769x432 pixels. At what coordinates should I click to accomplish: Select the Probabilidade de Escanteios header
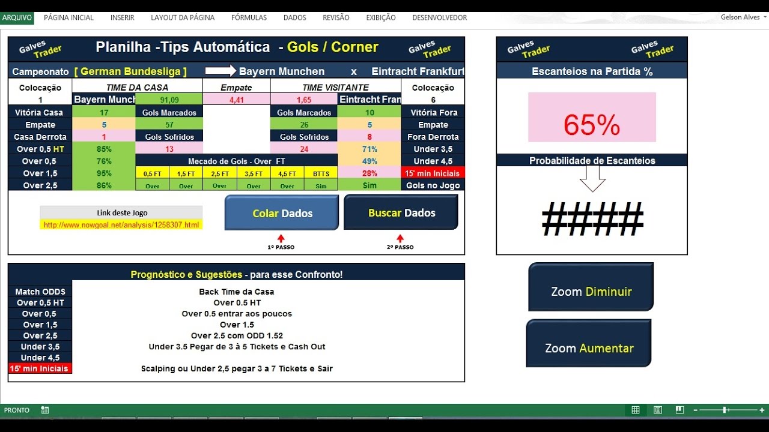click(592, 161)
